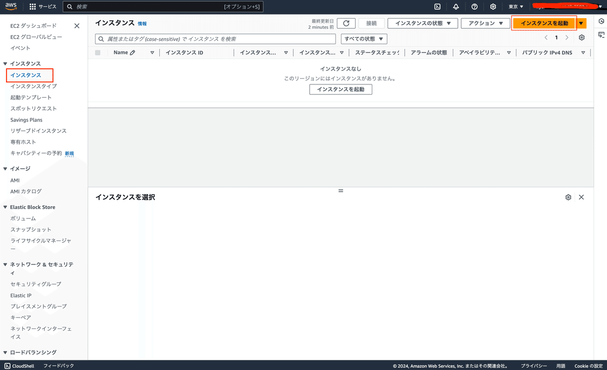Open EC2 グローバルビュー in sidebar

[x=36, y=37]
